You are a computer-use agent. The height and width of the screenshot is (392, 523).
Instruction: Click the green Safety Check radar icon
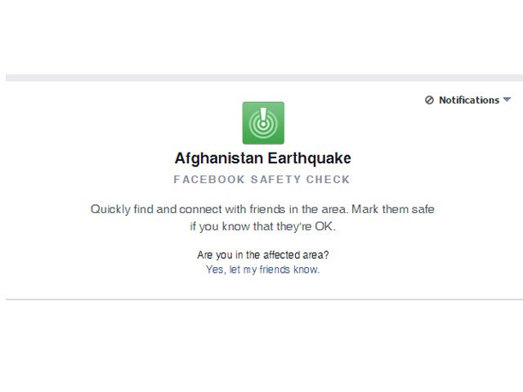coord(263,123)
